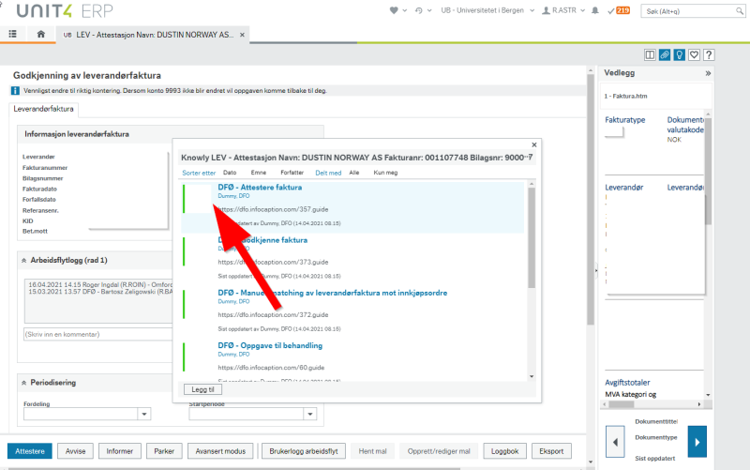Open link dfo.infocaption.com/372.guide

pyautogui.click(x=273, y=315)
